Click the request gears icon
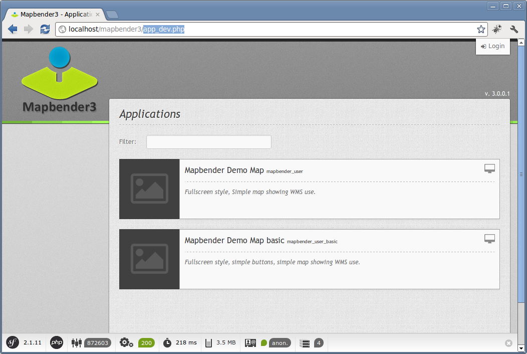Screen dimensions: 527x354 126,343
